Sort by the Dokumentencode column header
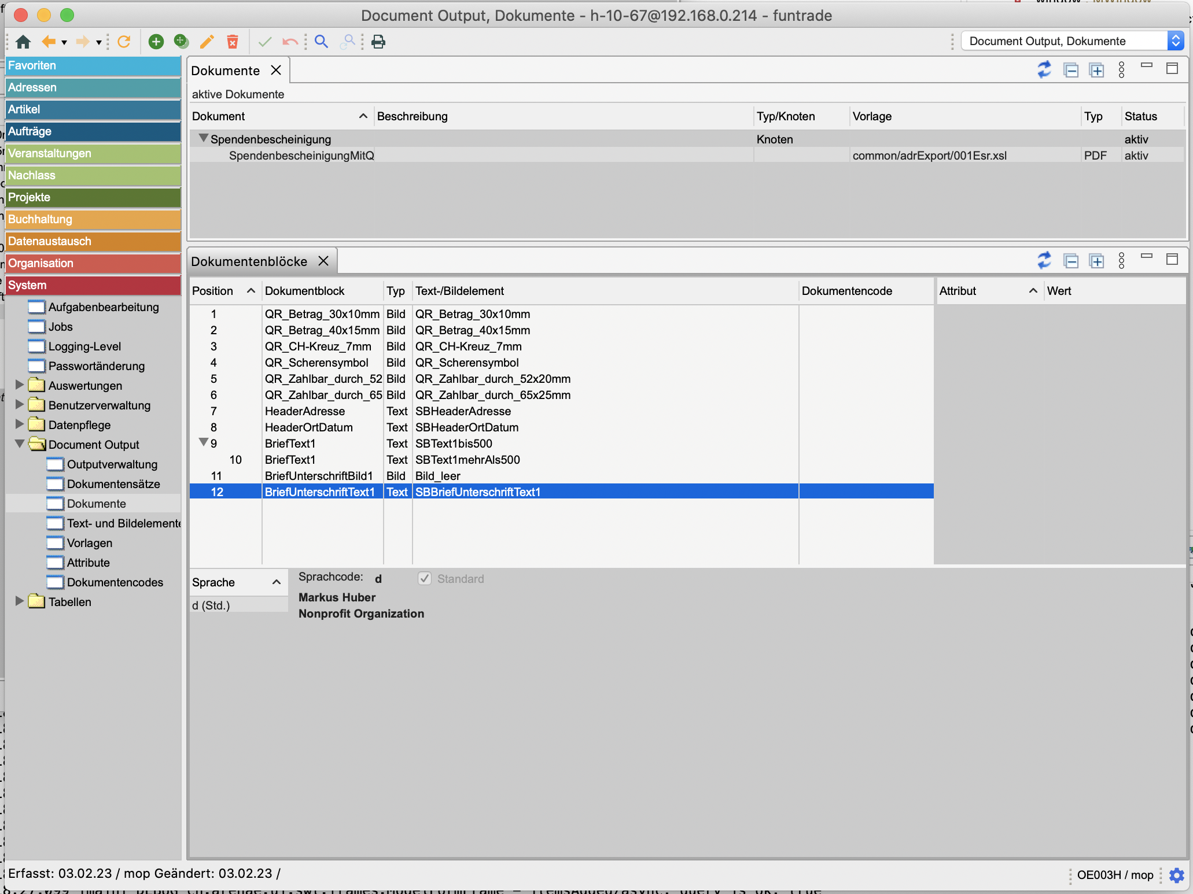 pyautogui.click(x=846, y=291)
